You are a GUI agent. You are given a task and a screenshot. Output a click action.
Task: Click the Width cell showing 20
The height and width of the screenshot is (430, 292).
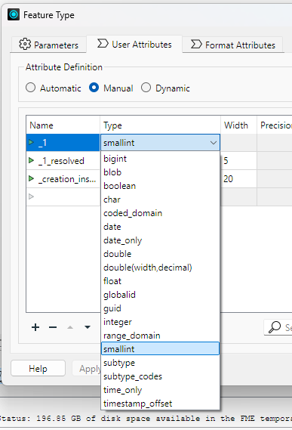tap(238, 179)
